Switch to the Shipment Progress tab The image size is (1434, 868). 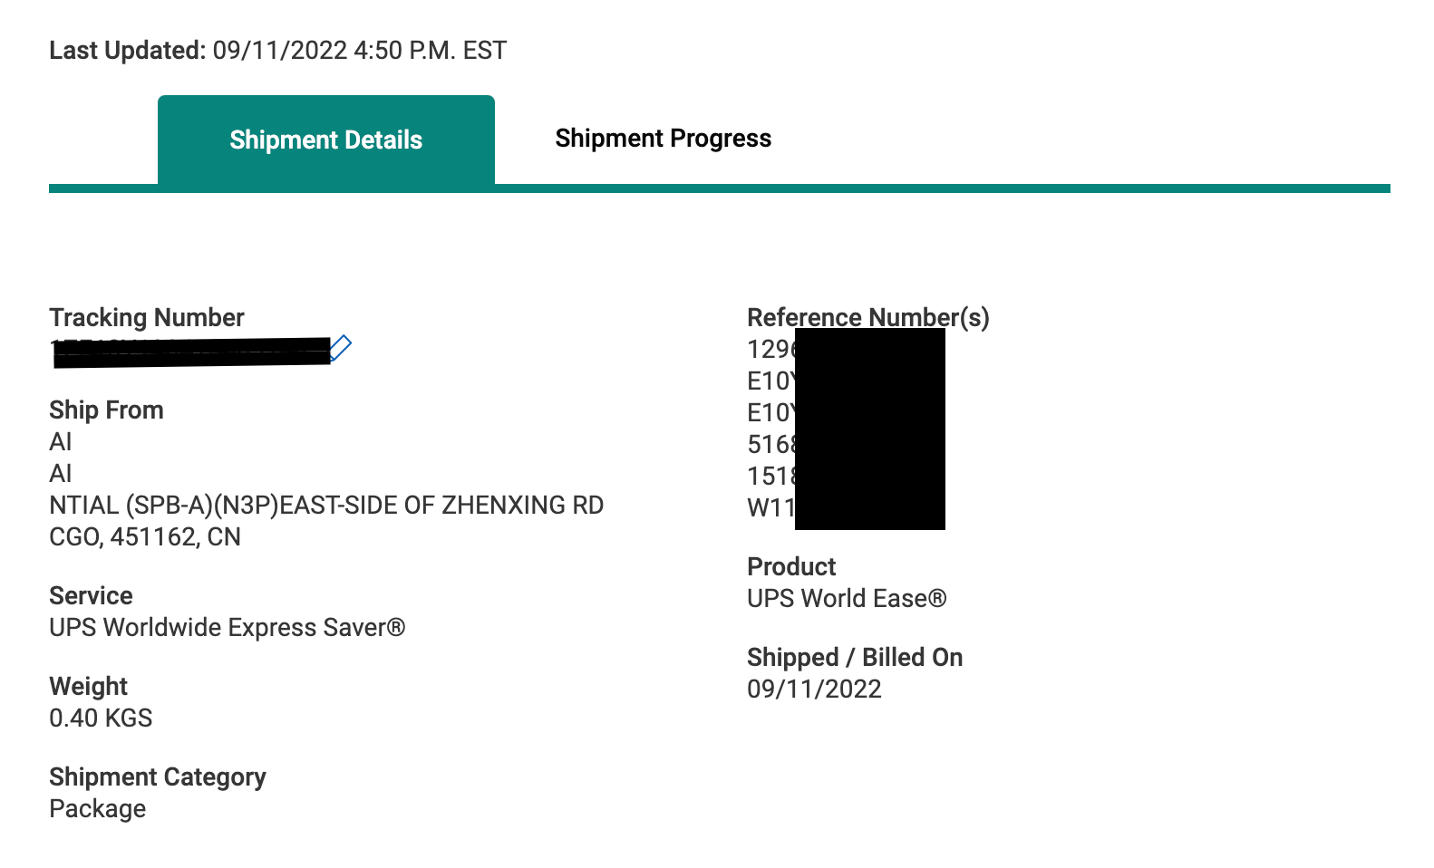(663, 139)
